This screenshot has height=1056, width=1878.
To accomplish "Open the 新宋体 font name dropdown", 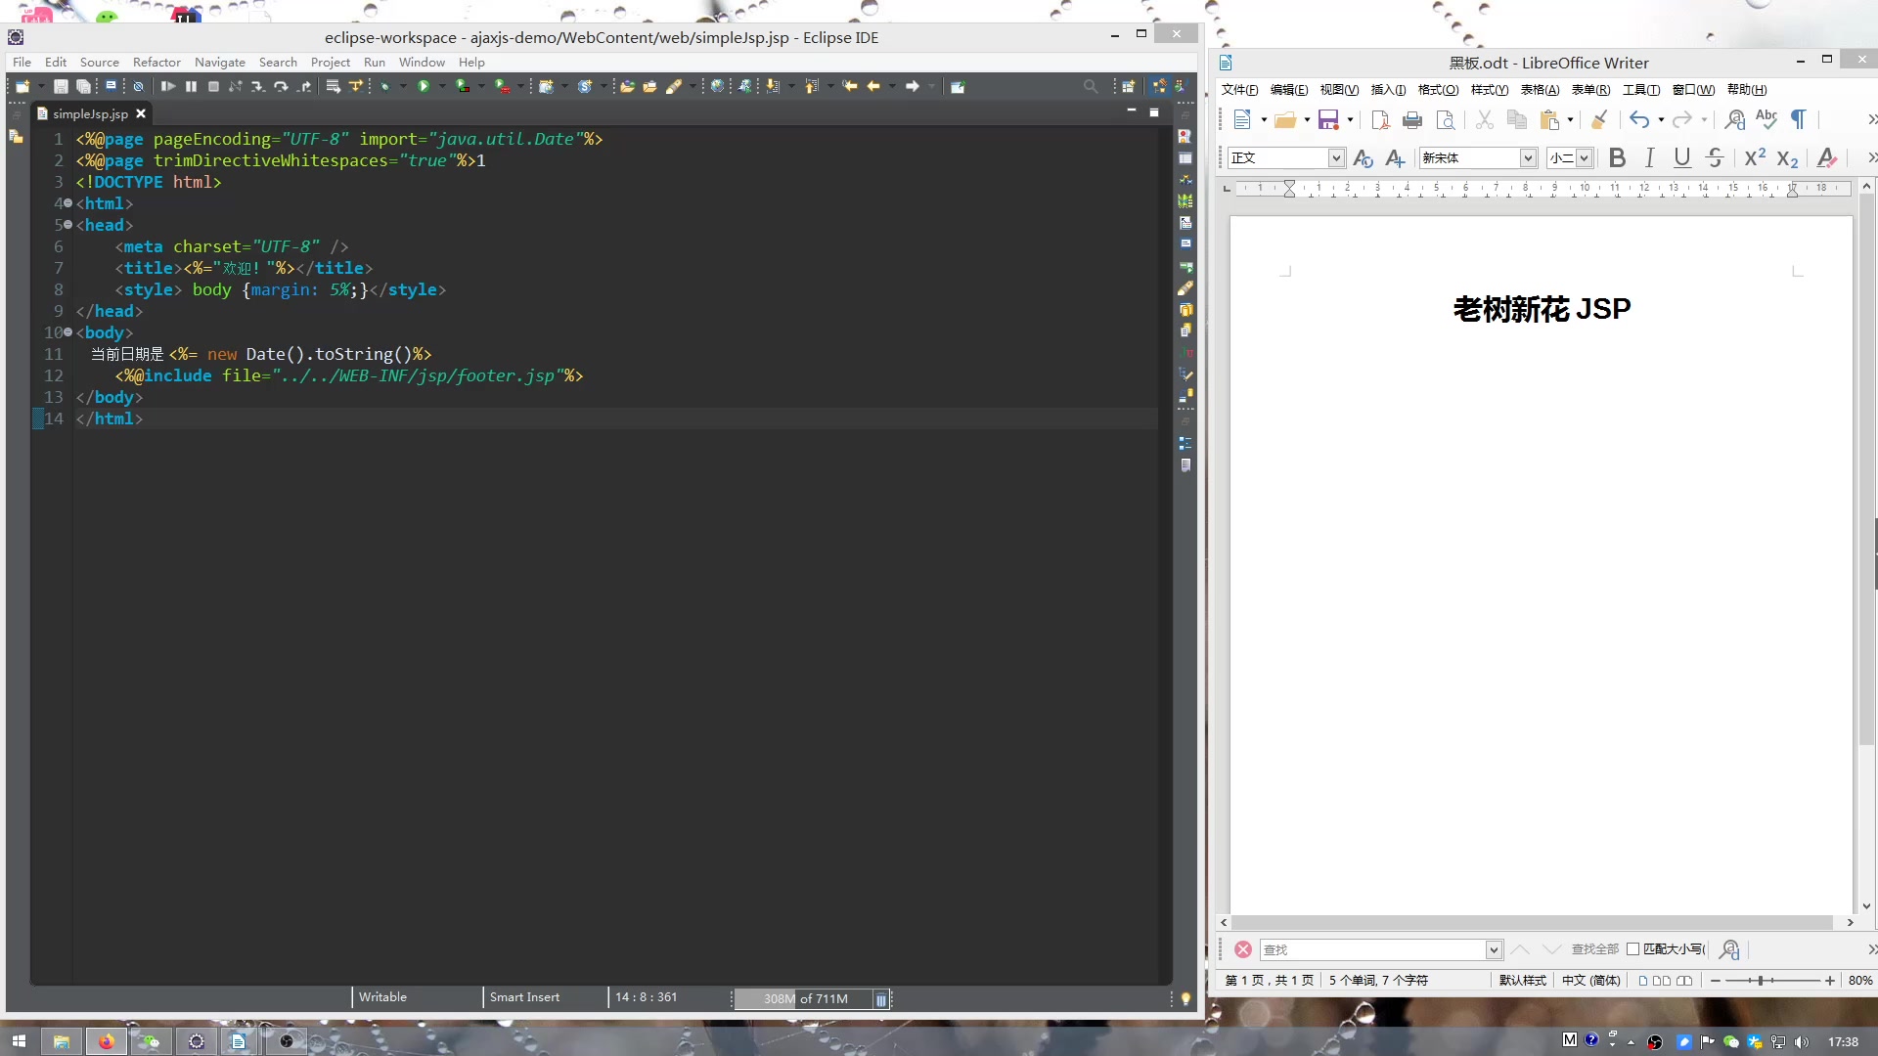I will pyautogui.click(x=1528, y=158).
